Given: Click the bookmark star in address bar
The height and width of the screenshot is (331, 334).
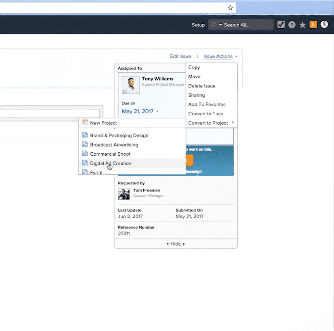Looking at the screenshot, I should pos(230,8).
